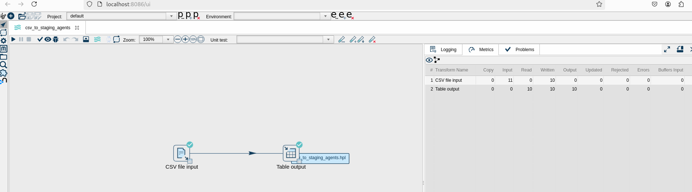Click the new file plus icon
This screenshot has height=192, width=692.
[x=11, y=16]
